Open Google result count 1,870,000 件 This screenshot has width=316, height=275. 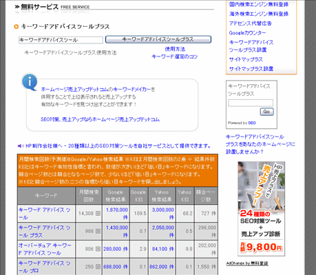tap(117, 214)
